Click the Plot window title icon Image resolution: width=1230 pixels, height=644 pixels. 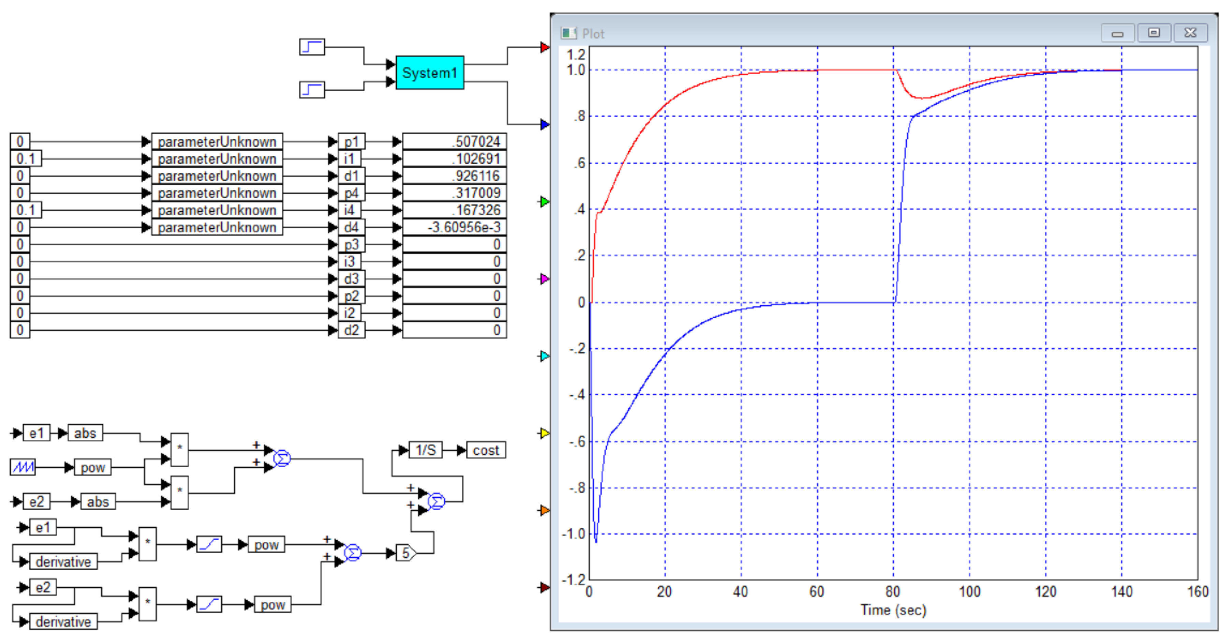coord(568,33)
